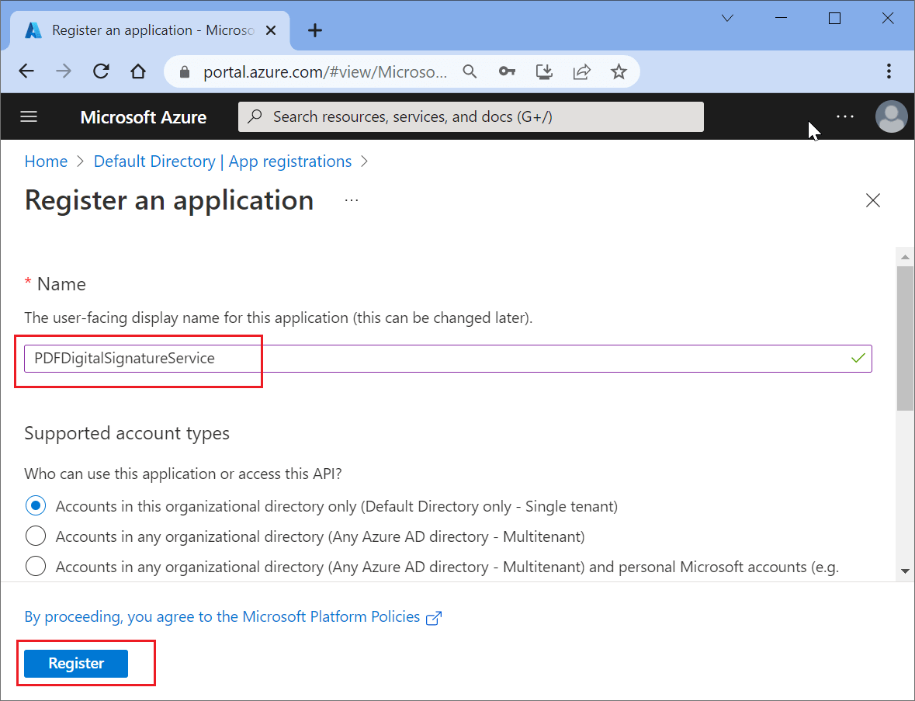Choose Multitenant and personal Microsoft accounts option
The height and width of the screenshot is (701, 915).
pos(36,567)
